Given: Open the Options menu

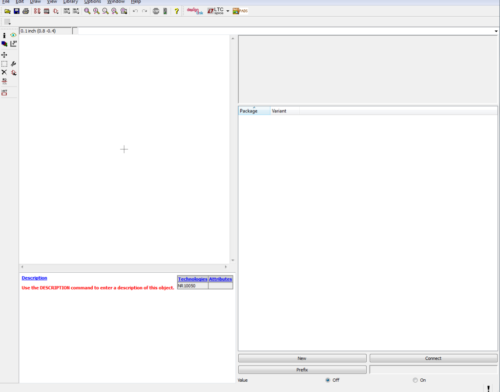Looking at the screenshot, I should [x=92, y=1].
